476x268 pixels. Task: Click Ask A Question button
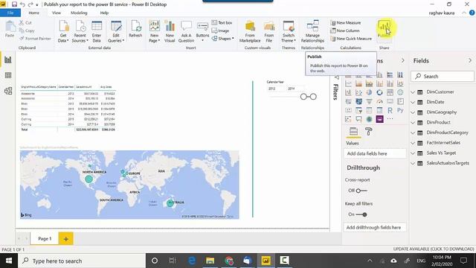pyautogui.click(x=186, y=31)
